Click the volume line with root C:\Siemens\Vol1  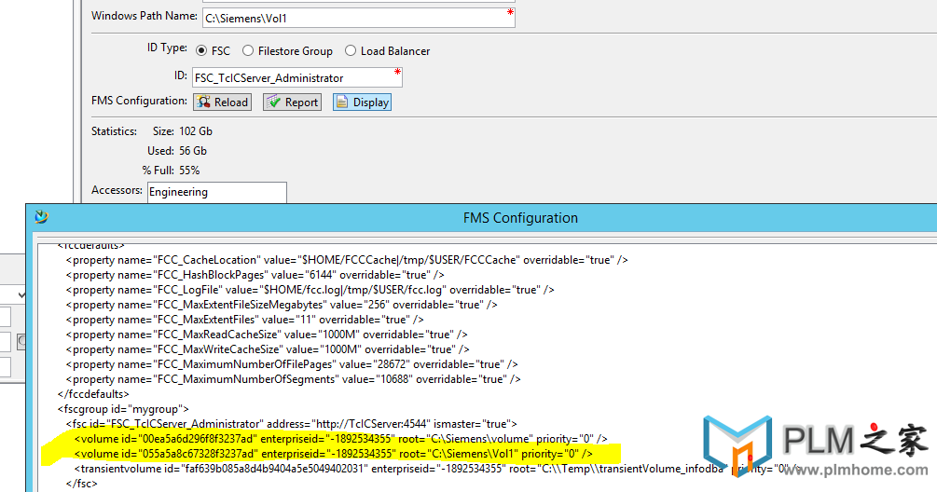pos(334,454)
